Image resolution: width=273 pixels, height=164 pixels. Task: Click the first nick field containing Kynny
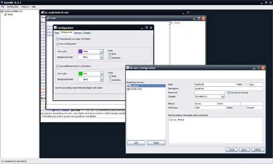(206, 104)
